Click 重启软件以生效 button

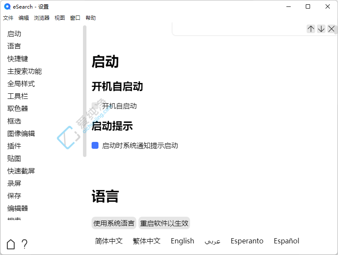(x=164, y=223)
